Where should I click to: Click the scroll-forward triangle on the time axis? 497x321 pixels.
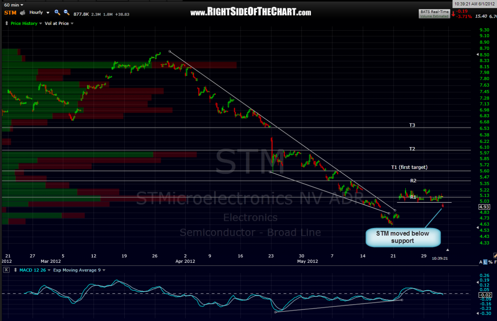[448, 250]
